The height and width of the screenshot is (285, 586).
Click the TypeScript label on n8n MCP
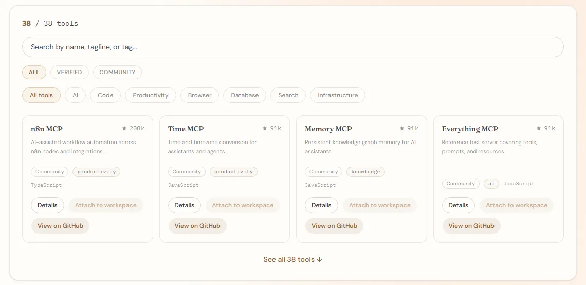[46, 185]
